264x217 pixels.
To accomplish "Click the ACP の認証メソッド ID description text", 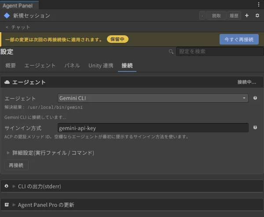I will click(96, 137).
